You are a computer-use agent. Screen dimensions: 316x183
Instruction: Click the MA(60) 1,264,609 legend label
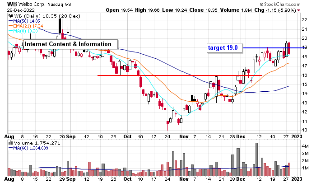point(31,148)
